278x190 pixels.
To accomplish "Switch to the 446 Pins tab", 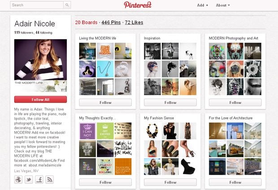I will (x=111, y=22).
